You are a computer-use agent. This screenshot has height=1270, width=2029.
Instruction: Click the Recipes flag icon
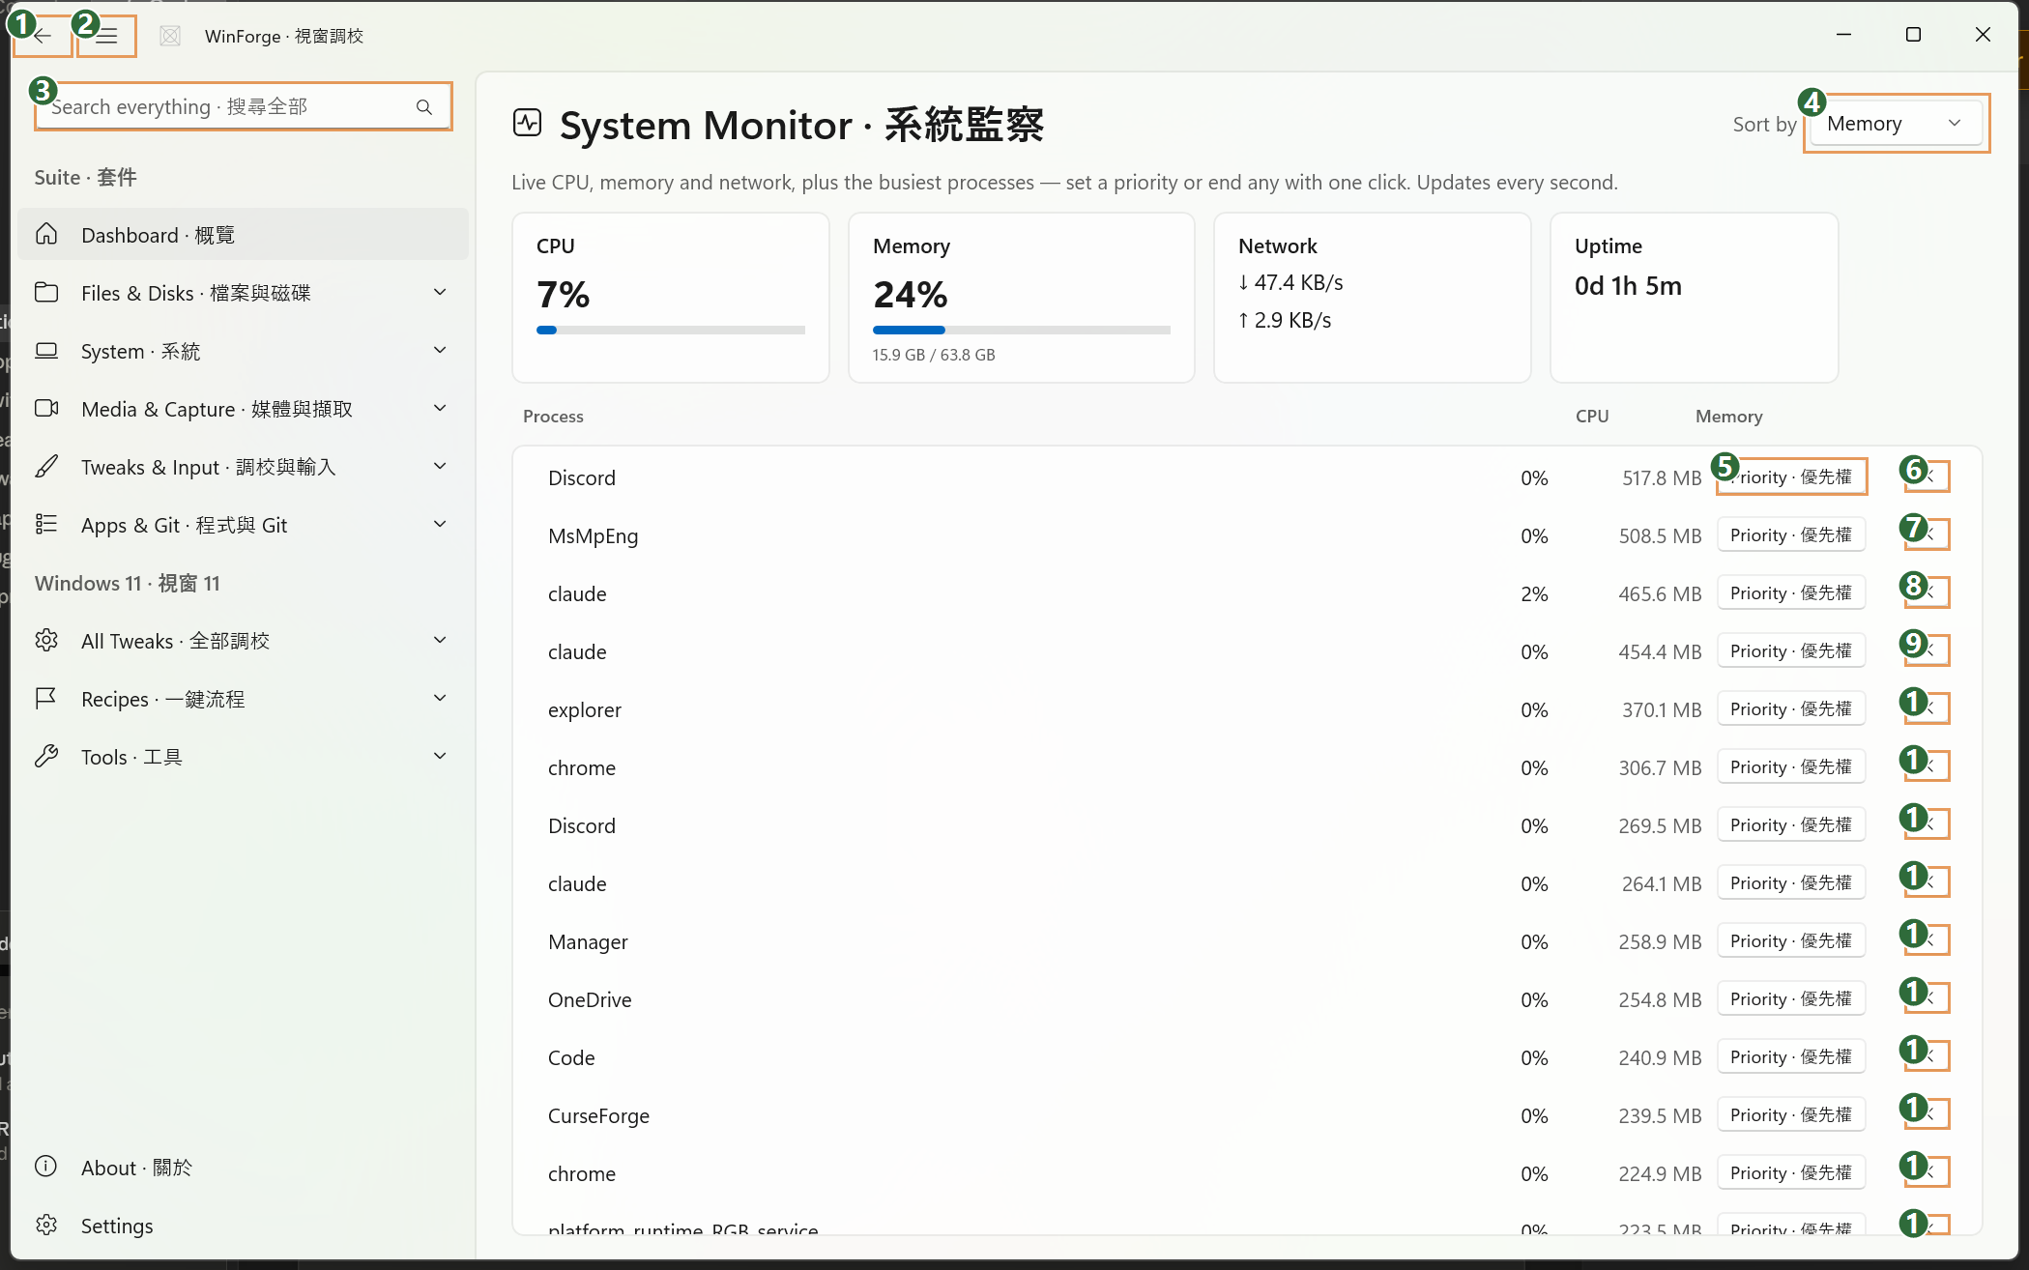pos(46,699)
